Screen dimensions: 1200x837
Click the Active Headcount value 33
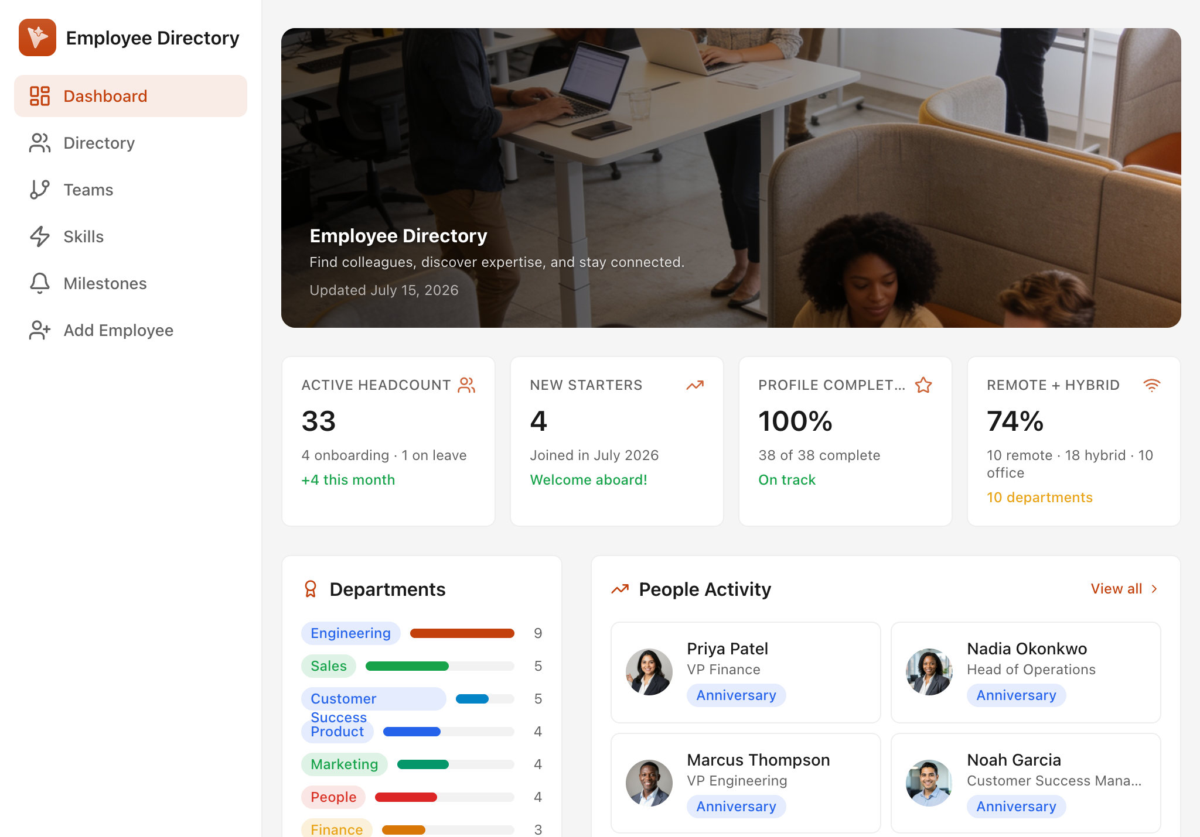coord(319,421)
